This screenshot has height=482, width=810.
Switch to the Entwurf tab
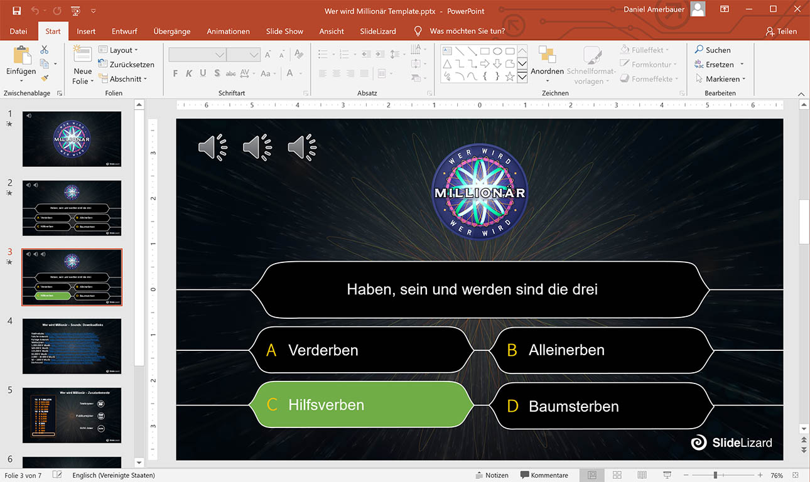pos(124,31)
